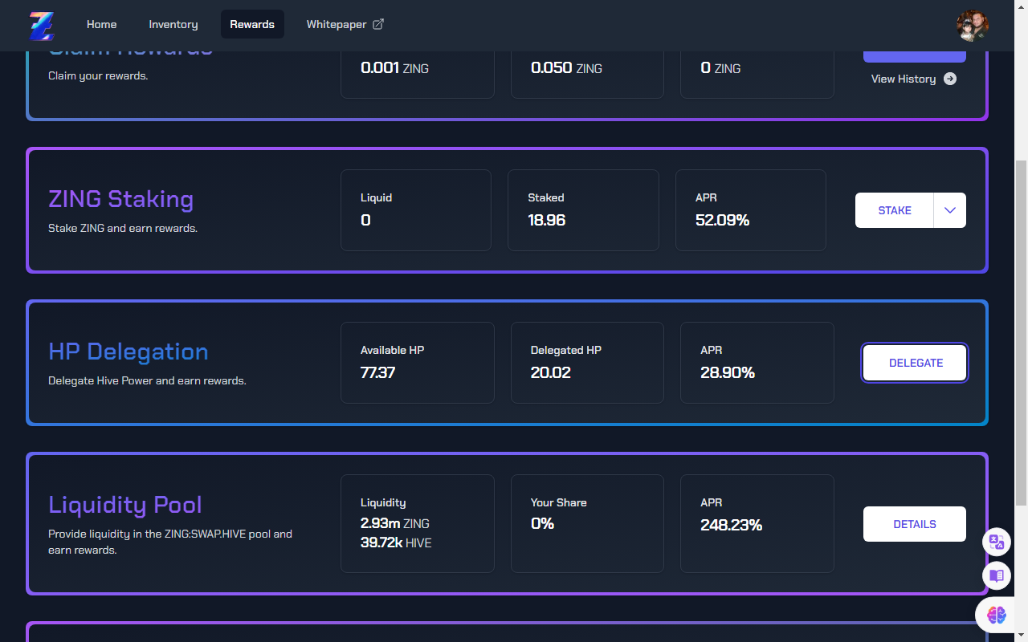This screenshot has width=1028, height=642.
Task: Click the liquidity 2.93m ZING value
Action: click(x=395, y=523)
